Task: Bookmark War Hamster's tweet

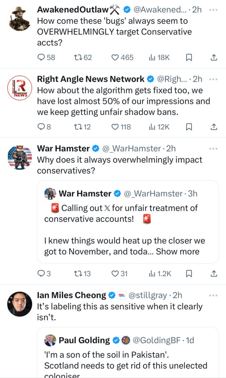Action: [188, 274]
